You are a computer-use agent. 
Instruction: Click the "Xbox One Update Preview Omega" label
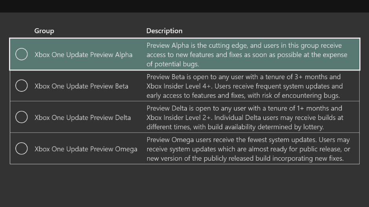coord(86,149)
